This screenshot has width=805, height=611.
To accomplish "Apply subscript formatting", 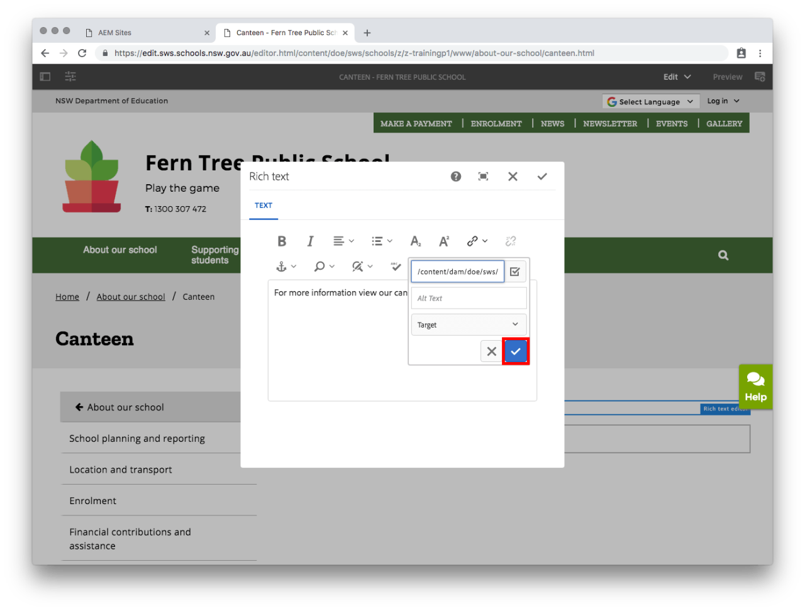I will click(416, 241).
